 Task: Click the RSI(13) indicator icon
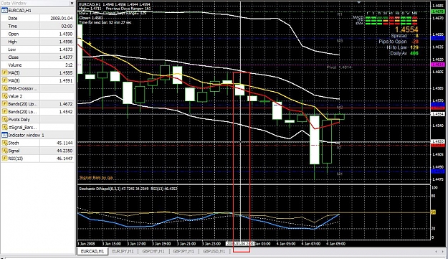click(x=4, y=159)
